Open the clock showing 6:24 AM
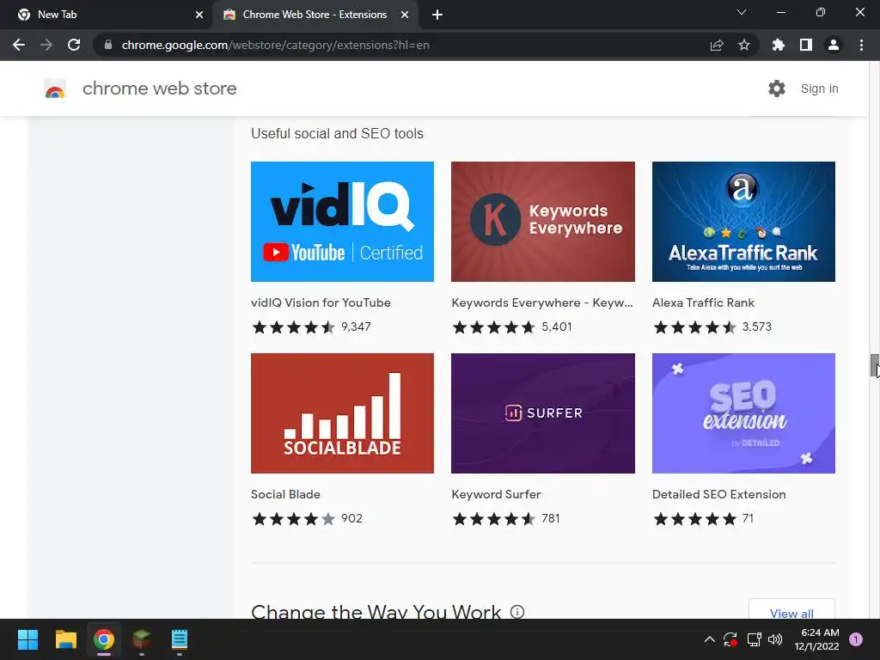This screenshot has height=660, width=880. point(817,639)
